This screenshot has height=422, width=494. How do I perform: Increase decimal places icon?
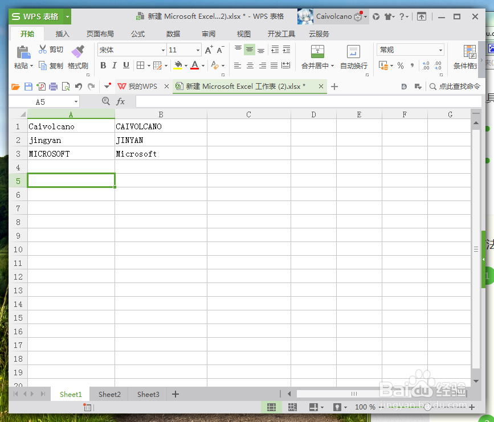coord(426,65)
